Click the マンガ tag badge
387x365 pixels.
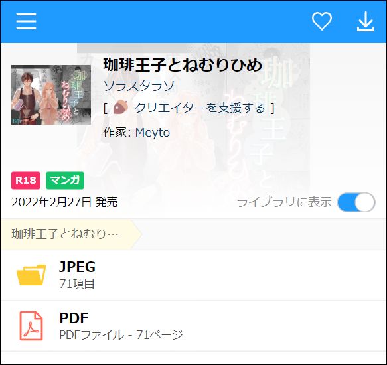coord(65,181)
